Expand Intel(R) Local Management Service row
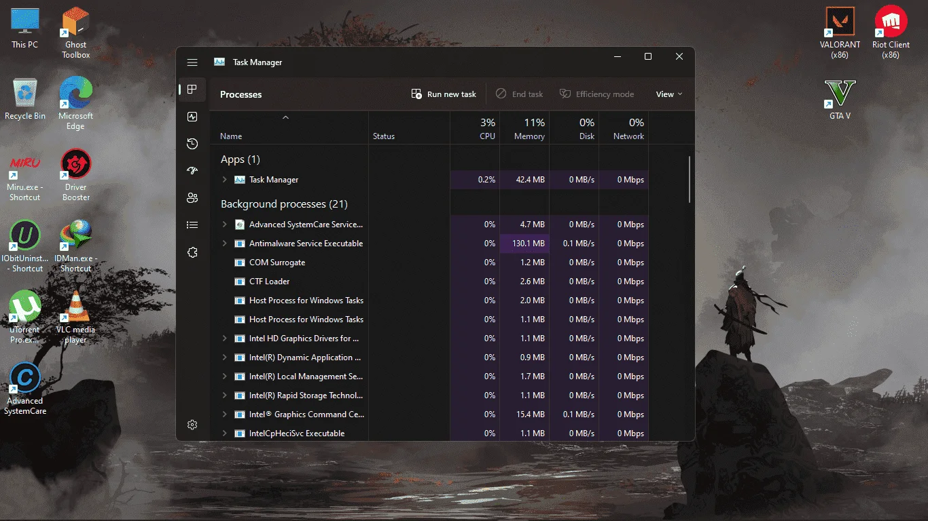928x521 pixels. pyautogui.click(x=225, y=377)
